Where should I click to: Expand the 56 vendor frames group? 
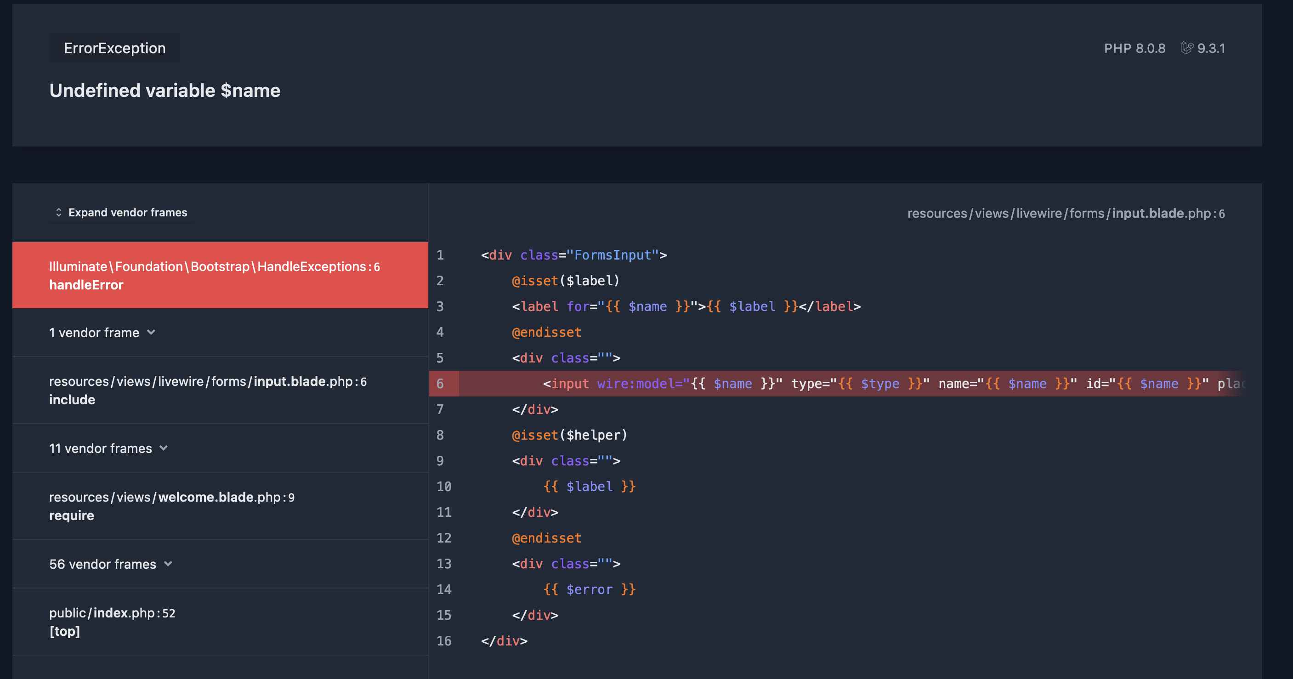click(221, 564)
